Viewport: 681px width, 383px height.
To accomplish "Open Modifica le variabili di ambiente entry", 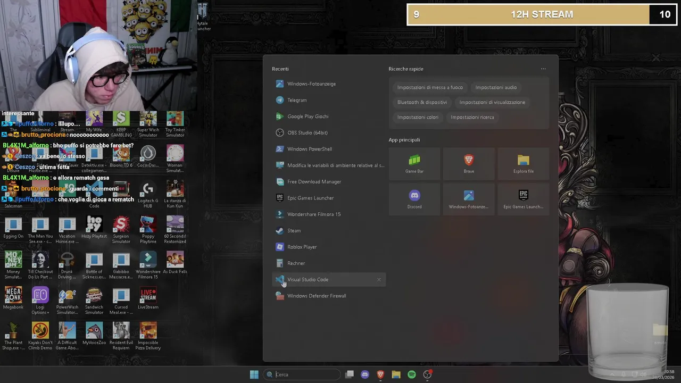I will [328, 165].
